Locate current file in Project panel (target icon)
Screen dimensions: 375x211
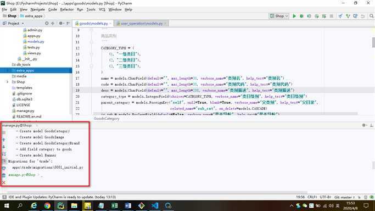point(47,23)
